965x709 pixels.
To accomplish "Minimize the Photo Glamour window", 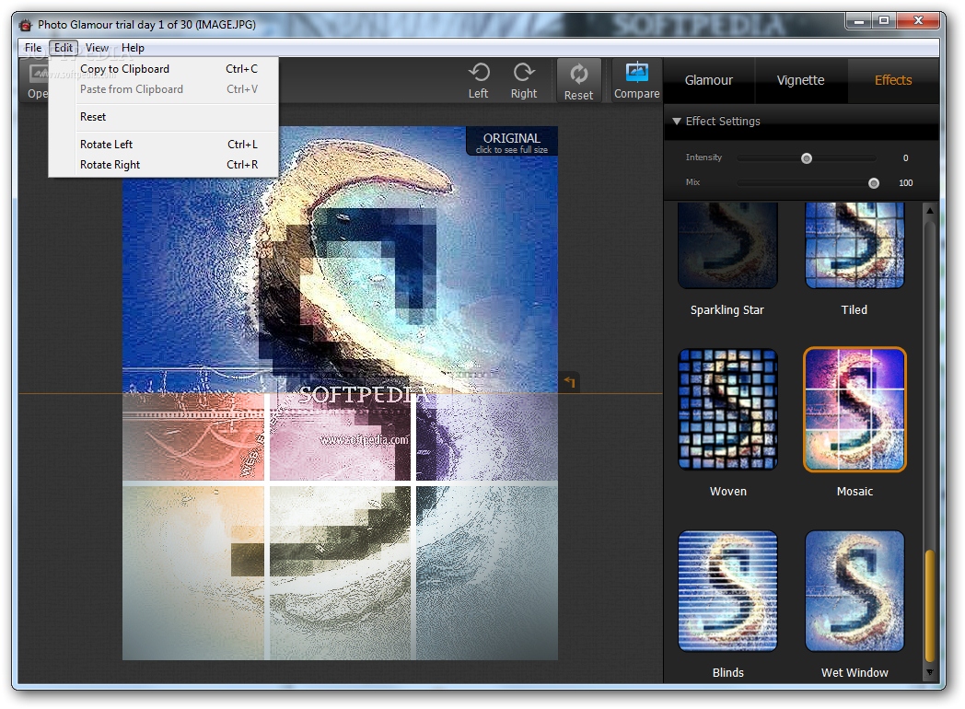I will point(859,21).
